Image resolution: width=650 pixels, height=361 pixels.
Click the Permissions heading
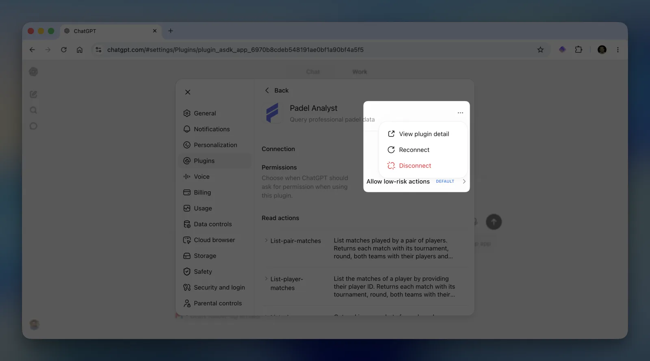[x=279, y=167]
